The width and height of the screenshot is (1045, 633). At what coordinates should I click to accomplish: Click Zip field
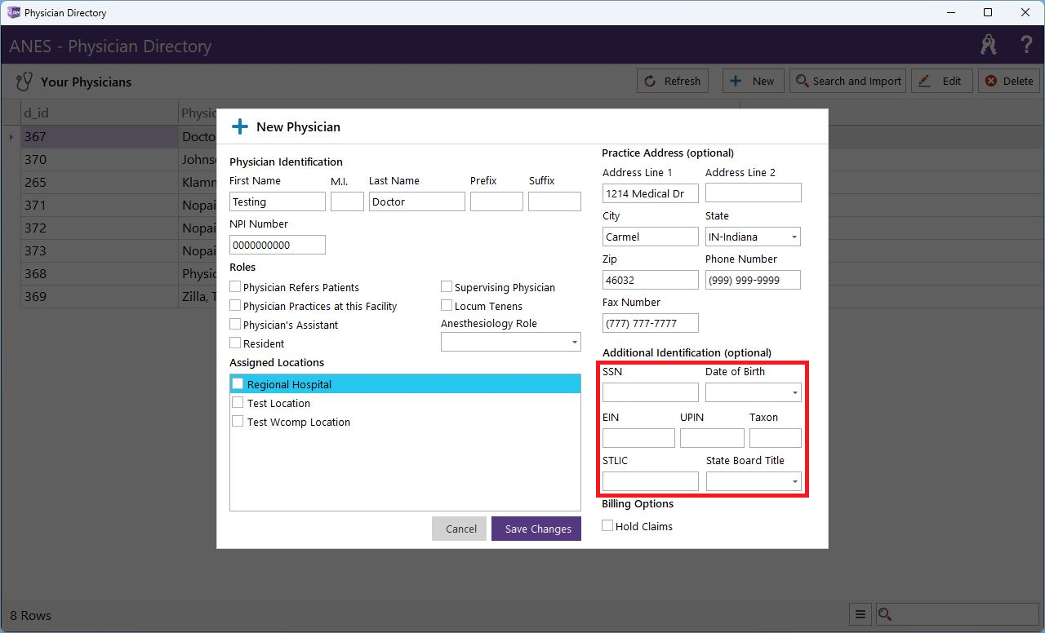pyautogui.click(x=651, y=280)
